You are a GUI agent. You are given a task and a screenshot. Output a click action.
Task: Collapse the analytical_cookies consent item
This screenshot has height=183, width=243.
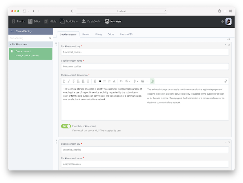(226, 143)
